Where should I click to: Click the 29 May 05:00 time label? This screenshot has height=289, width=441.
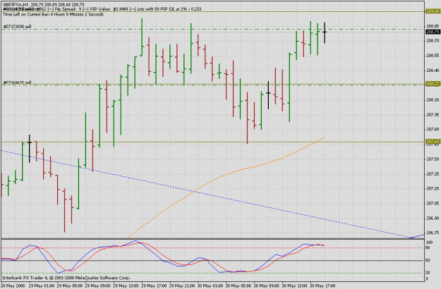pos(69,286)
